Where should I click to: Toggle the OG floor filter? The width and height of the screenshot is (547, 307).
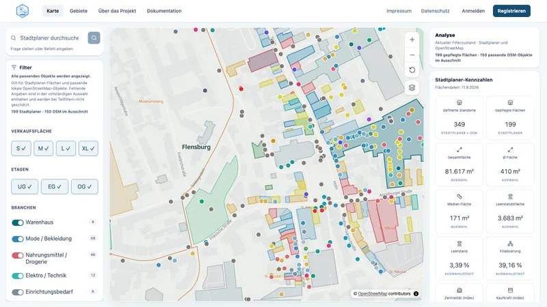click(x=84, y=186)
